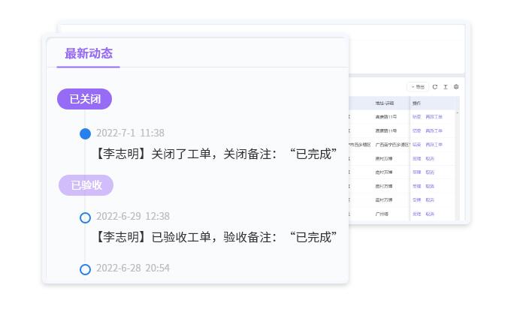Click the entry 【李志明】关闭了工单

tap(216, 154)
